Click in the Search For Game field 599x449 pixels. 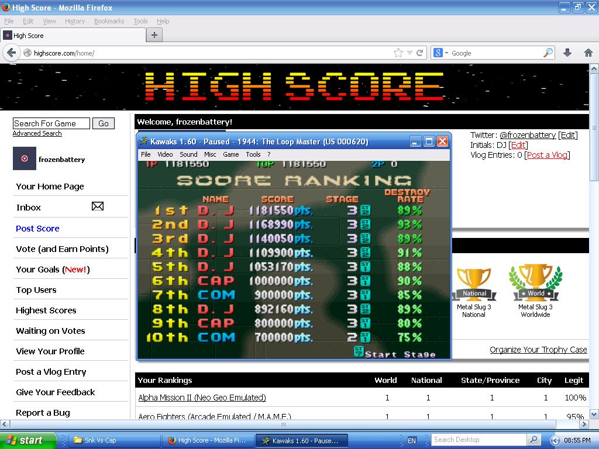point(51,123)
